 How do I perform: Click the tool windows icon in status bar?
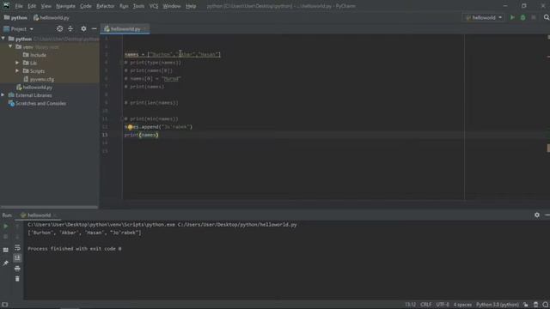coord(4,305)
